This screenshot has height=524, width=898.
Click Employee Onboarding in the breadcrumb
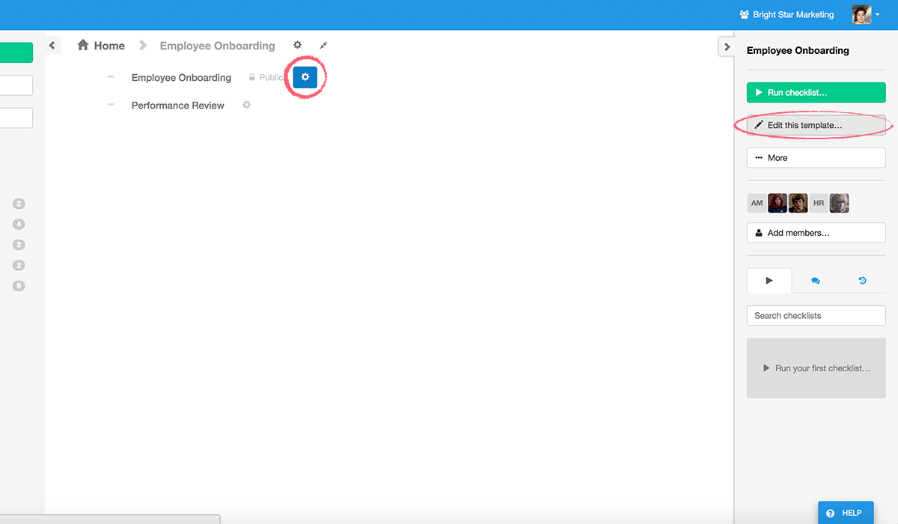218,46
